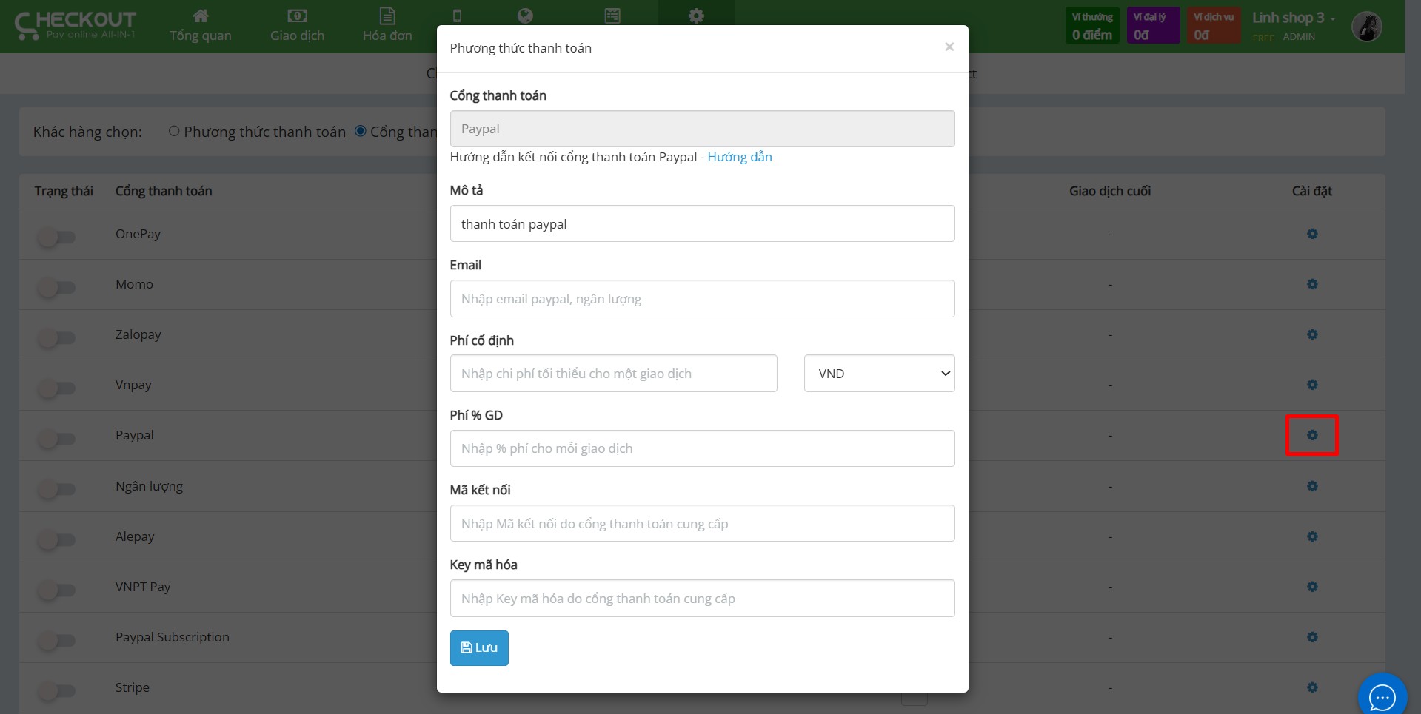Open Stripe gateway settings gear

click(1311, 687)
